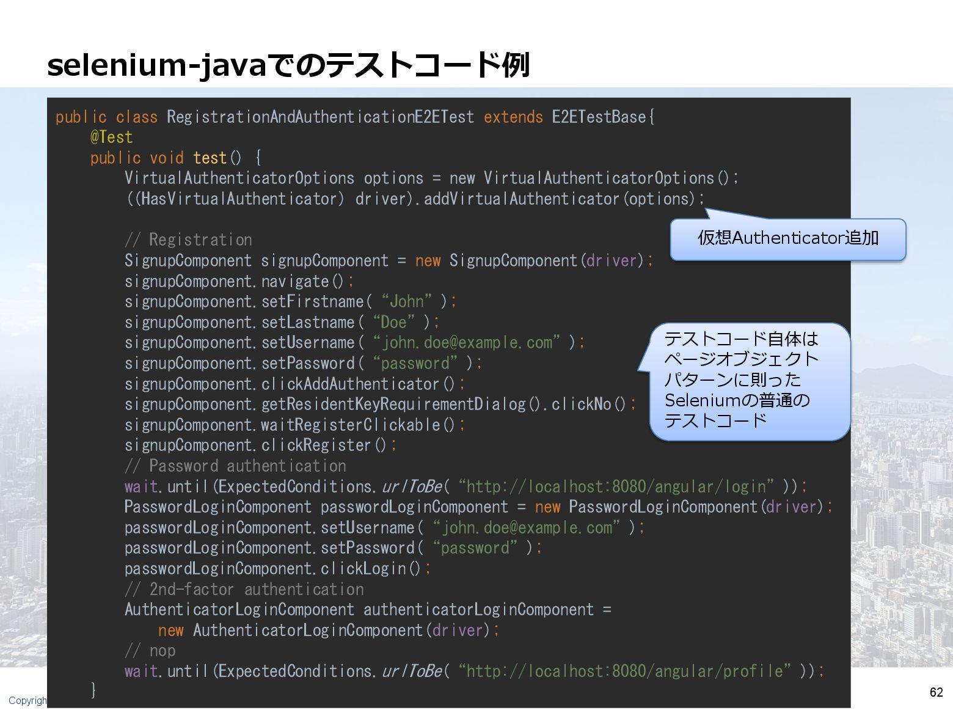Image resolution: width=953 pixels, height=715 pixels.
Task: Click the 'setFirstname("John")' line
Action: (290, 301)
